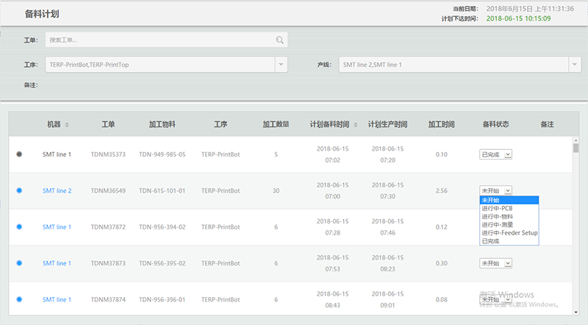The height and width of the screenshot is (325, 588).
Task: Open the 已完成 status dropdown for TDNM35373
Action: tap(495, 154)
